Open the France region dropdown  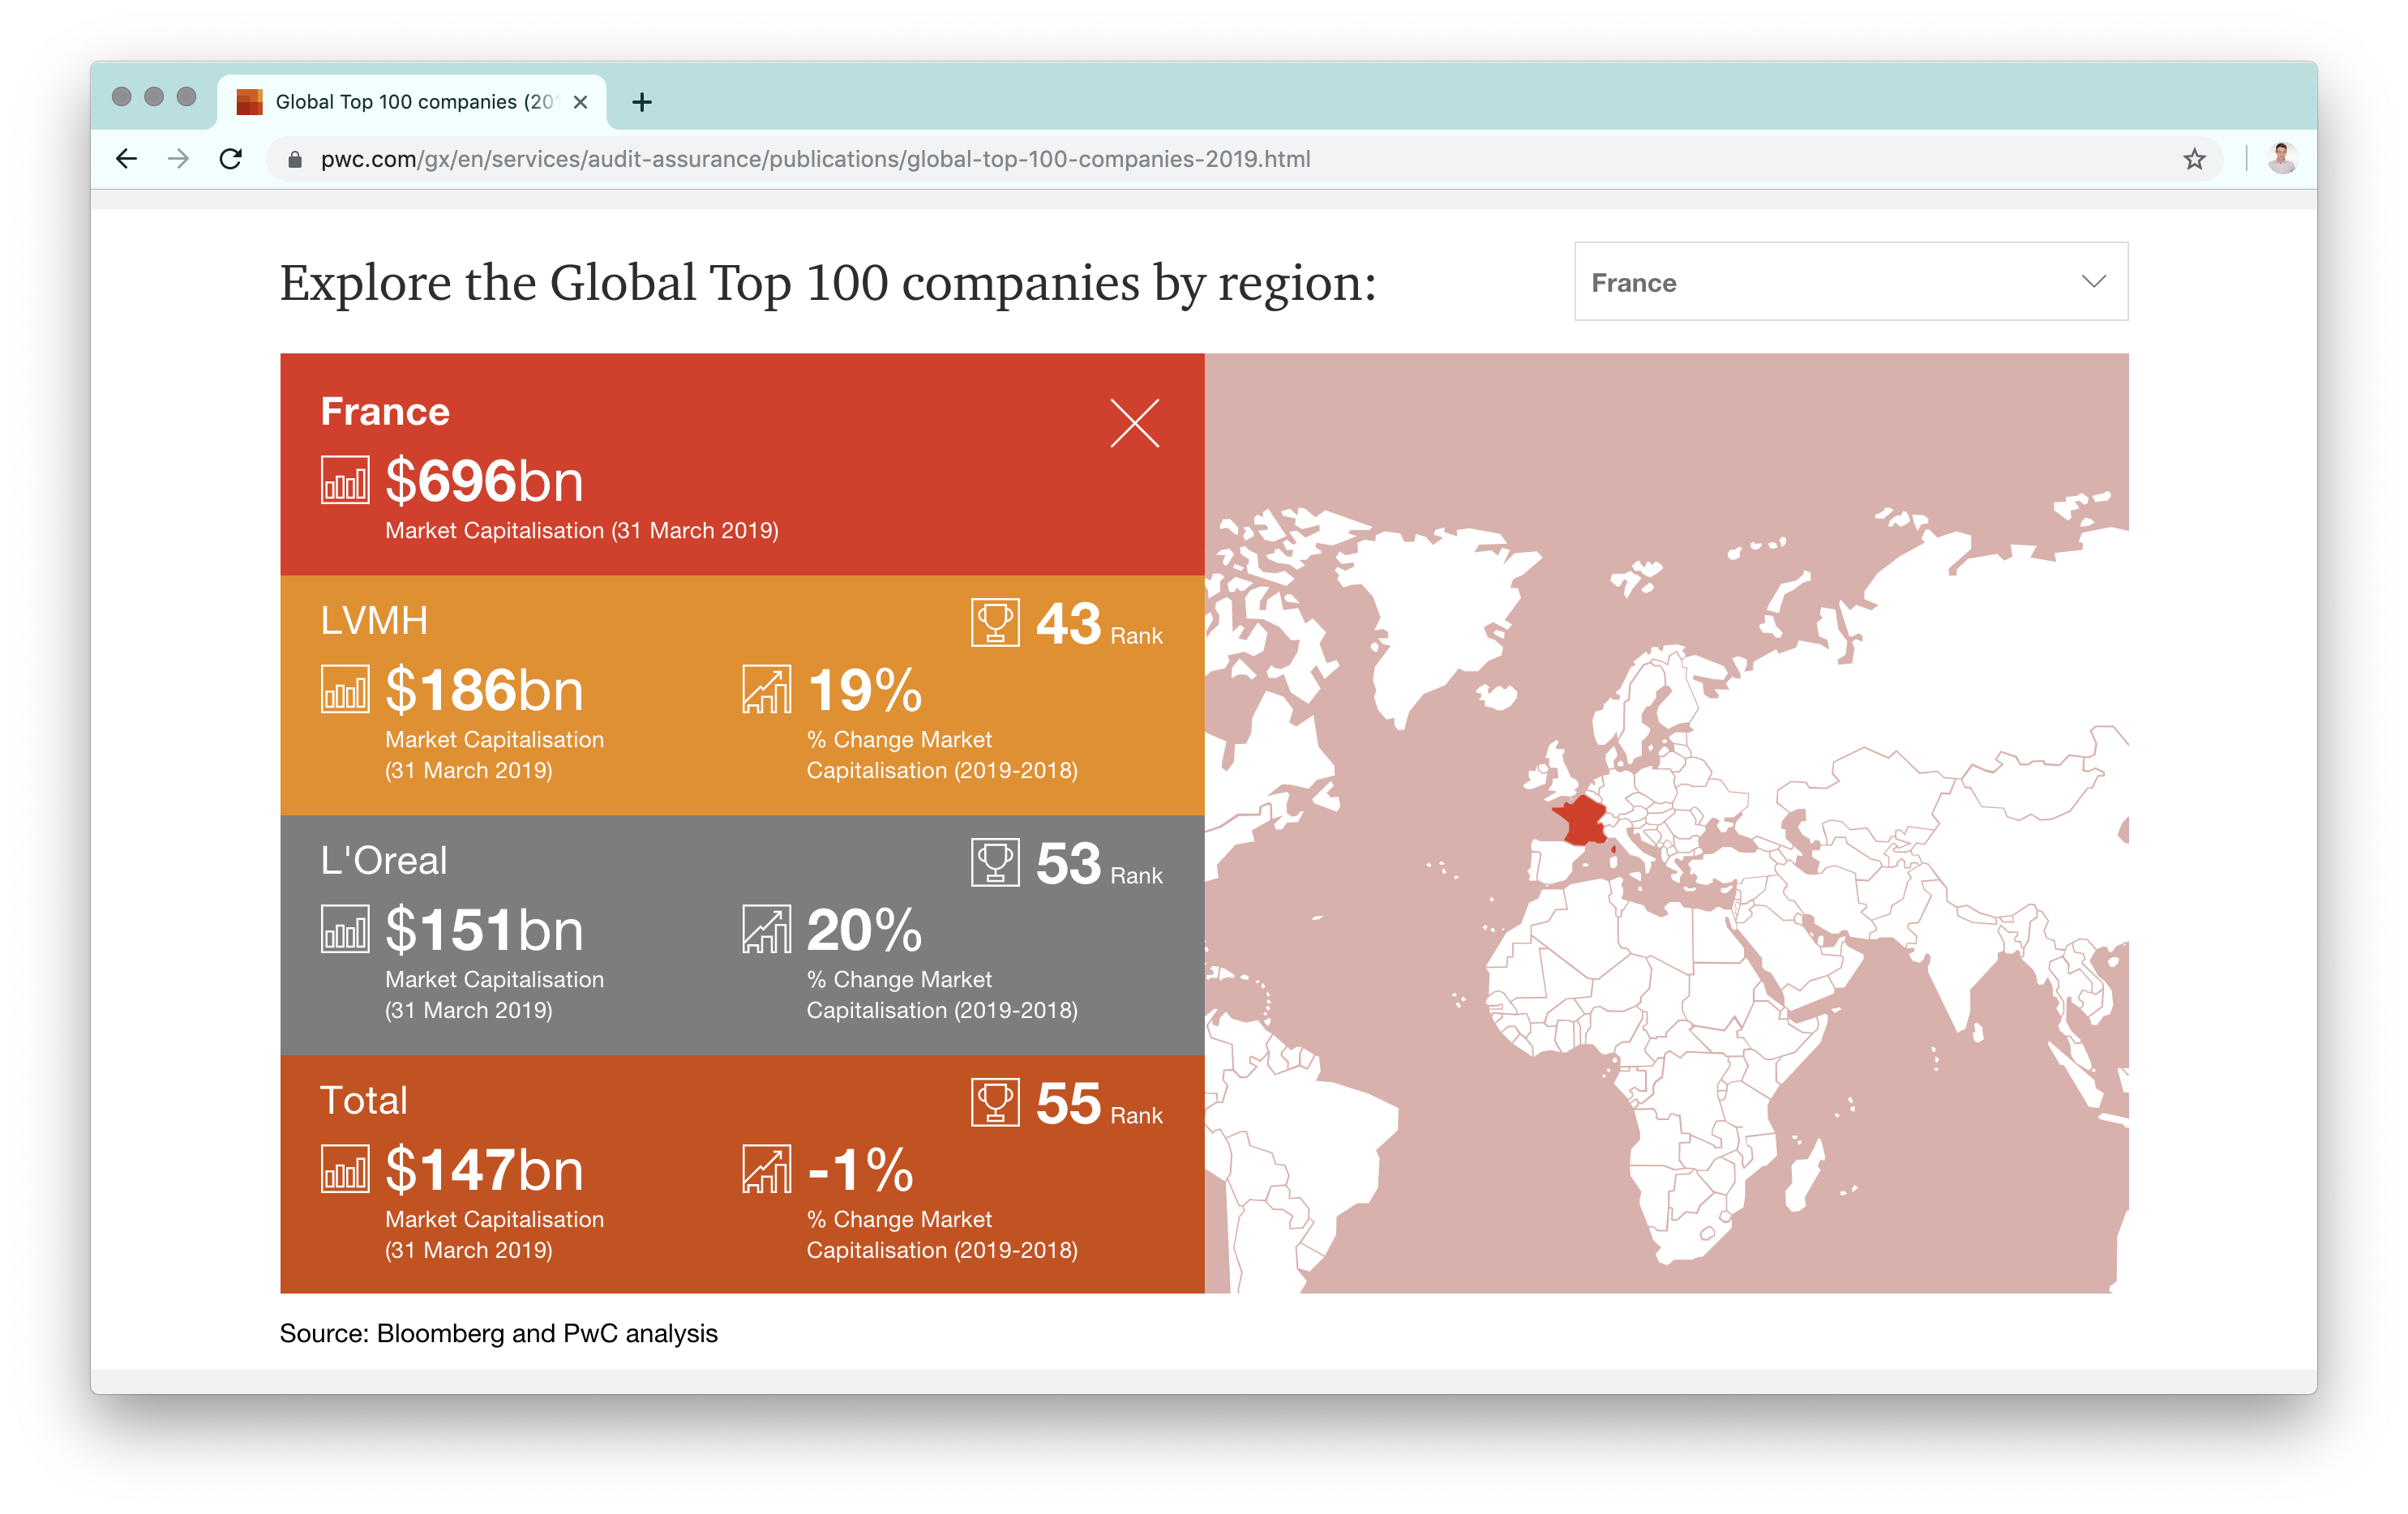(x=1851, y=282)
